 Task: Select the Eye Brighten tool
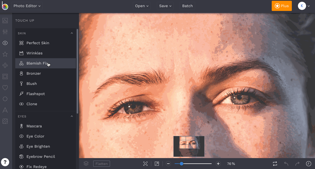[46, 146]
